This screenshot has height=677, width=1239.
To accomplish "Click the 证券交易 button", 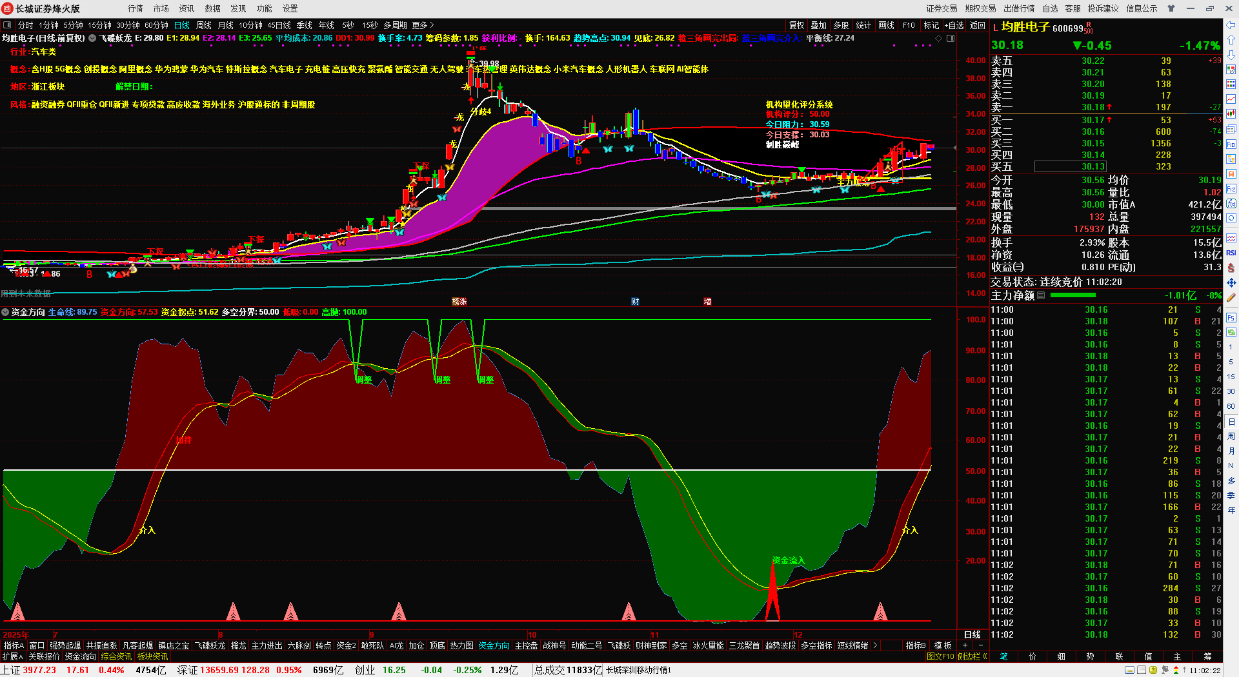I will tap(942, 8).
